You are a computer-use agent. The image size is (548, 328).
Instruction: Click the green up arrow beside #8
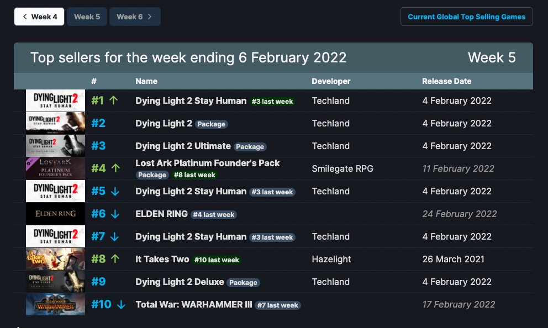(115, 258)
